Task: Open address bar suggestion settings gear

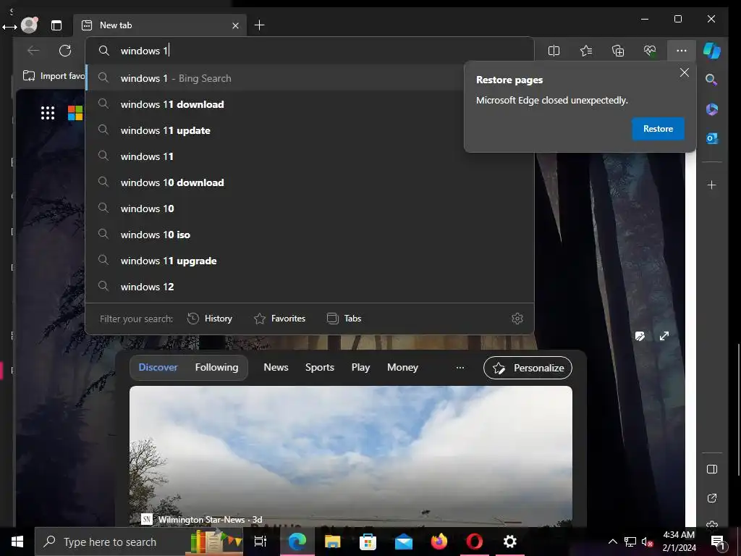Action: coord(517,319)
